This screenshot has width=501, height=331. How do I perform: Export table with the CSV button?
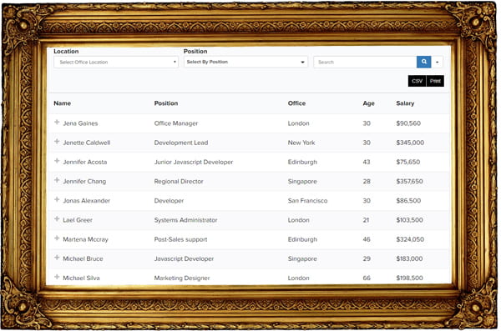pyautogui.click(x=417, y=81)
